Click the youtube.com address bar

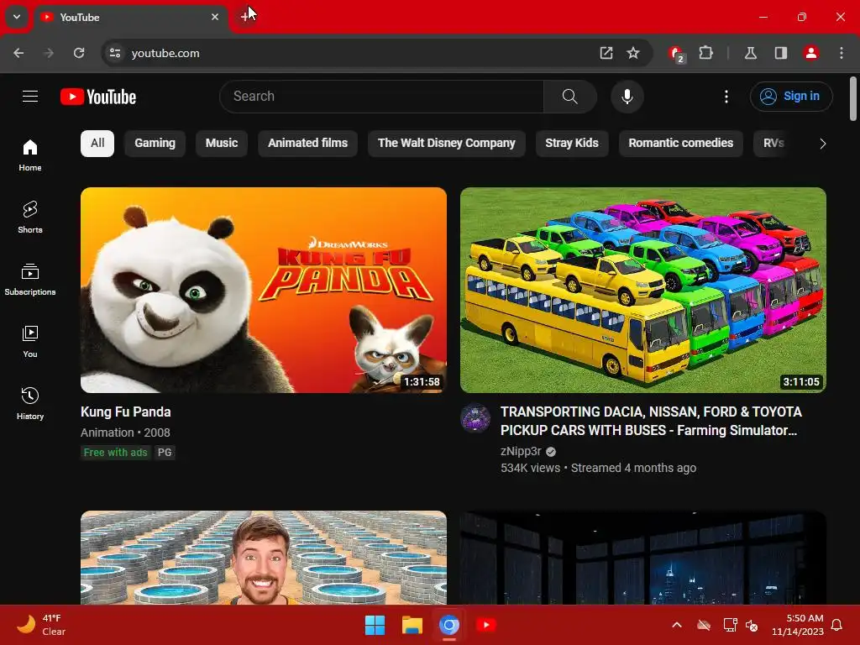tap(351, 53)
